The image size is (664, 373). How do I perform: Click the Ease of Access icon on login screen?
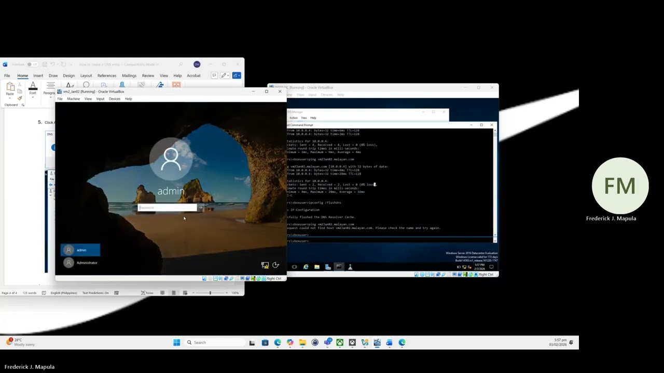click(276, 265)
